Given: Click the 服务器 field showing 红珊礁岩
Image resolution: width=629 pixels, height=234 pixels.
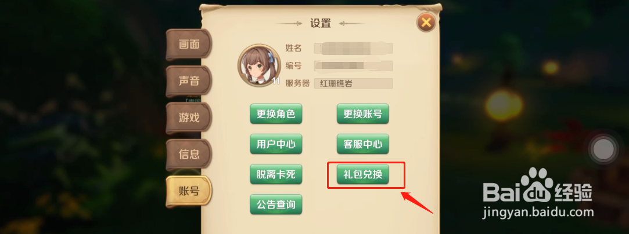Looking at the screenshot, I should coord(353,83).
